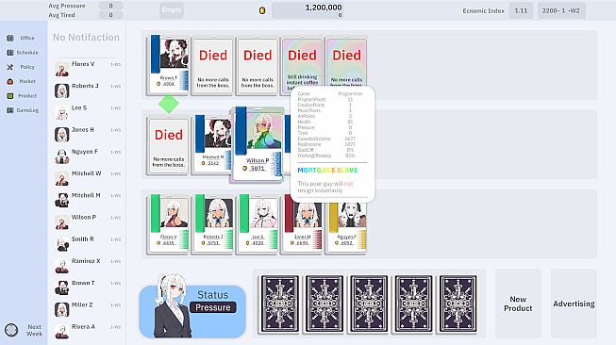Click the 2200-1-W2 date display
The width and height of the screenshot is (616, 345).
pyautogui.click(x=561, y=10)
